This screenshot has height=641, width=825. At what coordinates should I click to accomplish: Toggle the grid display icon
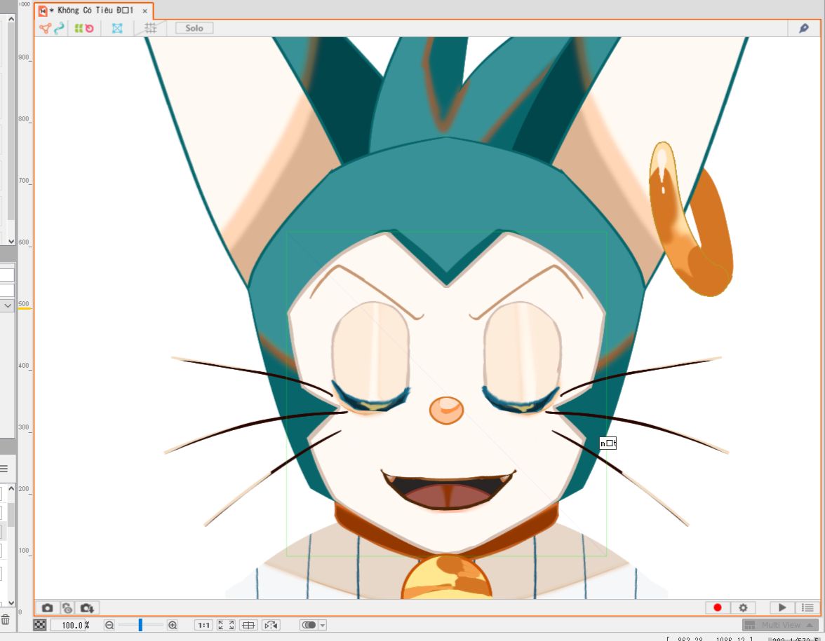[x=150, y=28]
